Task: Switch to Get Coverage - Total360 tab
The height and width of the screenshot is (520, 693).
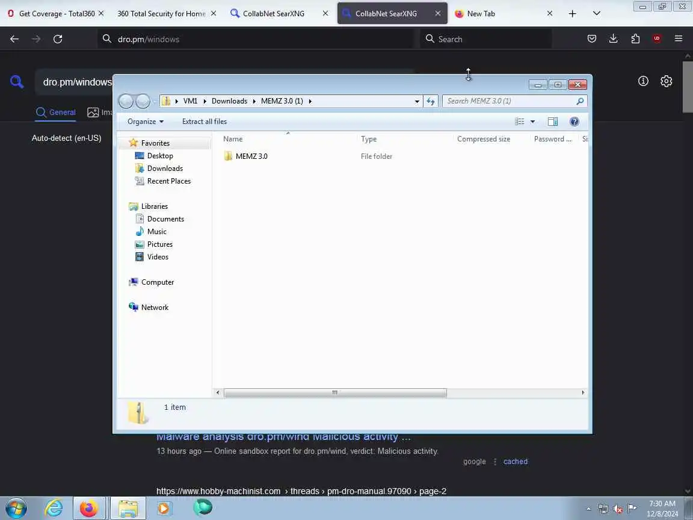Action: click(x=55, y=14)
